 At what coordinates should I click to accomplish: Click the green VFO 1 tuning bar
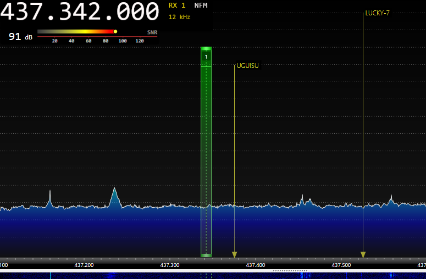tap(206, 152)
